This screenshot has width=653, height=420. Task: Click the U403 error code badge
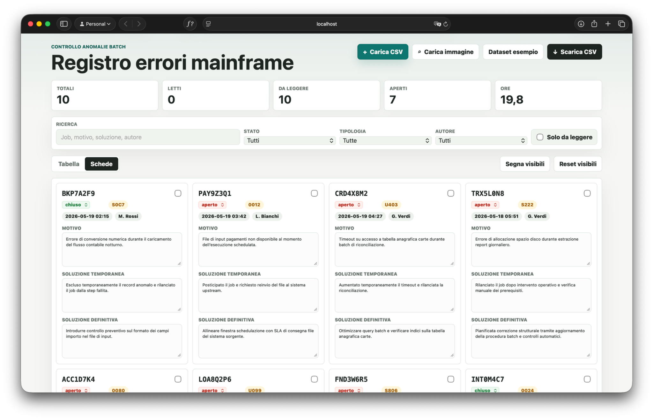point(391,205)
